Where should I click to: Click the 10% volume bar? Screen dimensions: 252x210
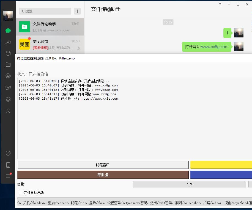coord(190,184)
